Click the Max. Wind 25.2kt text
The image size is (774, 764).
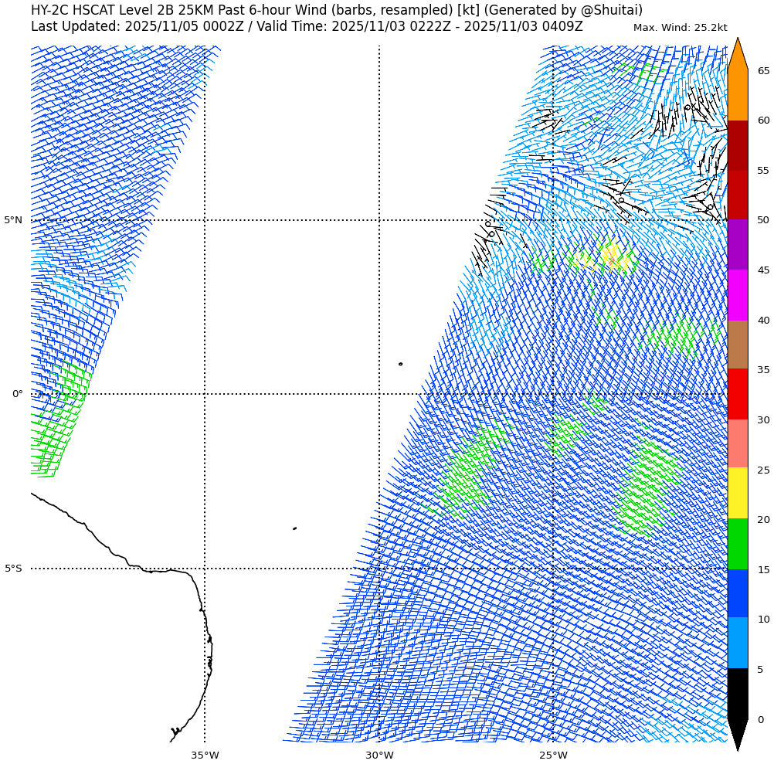(x=680, y=28)
